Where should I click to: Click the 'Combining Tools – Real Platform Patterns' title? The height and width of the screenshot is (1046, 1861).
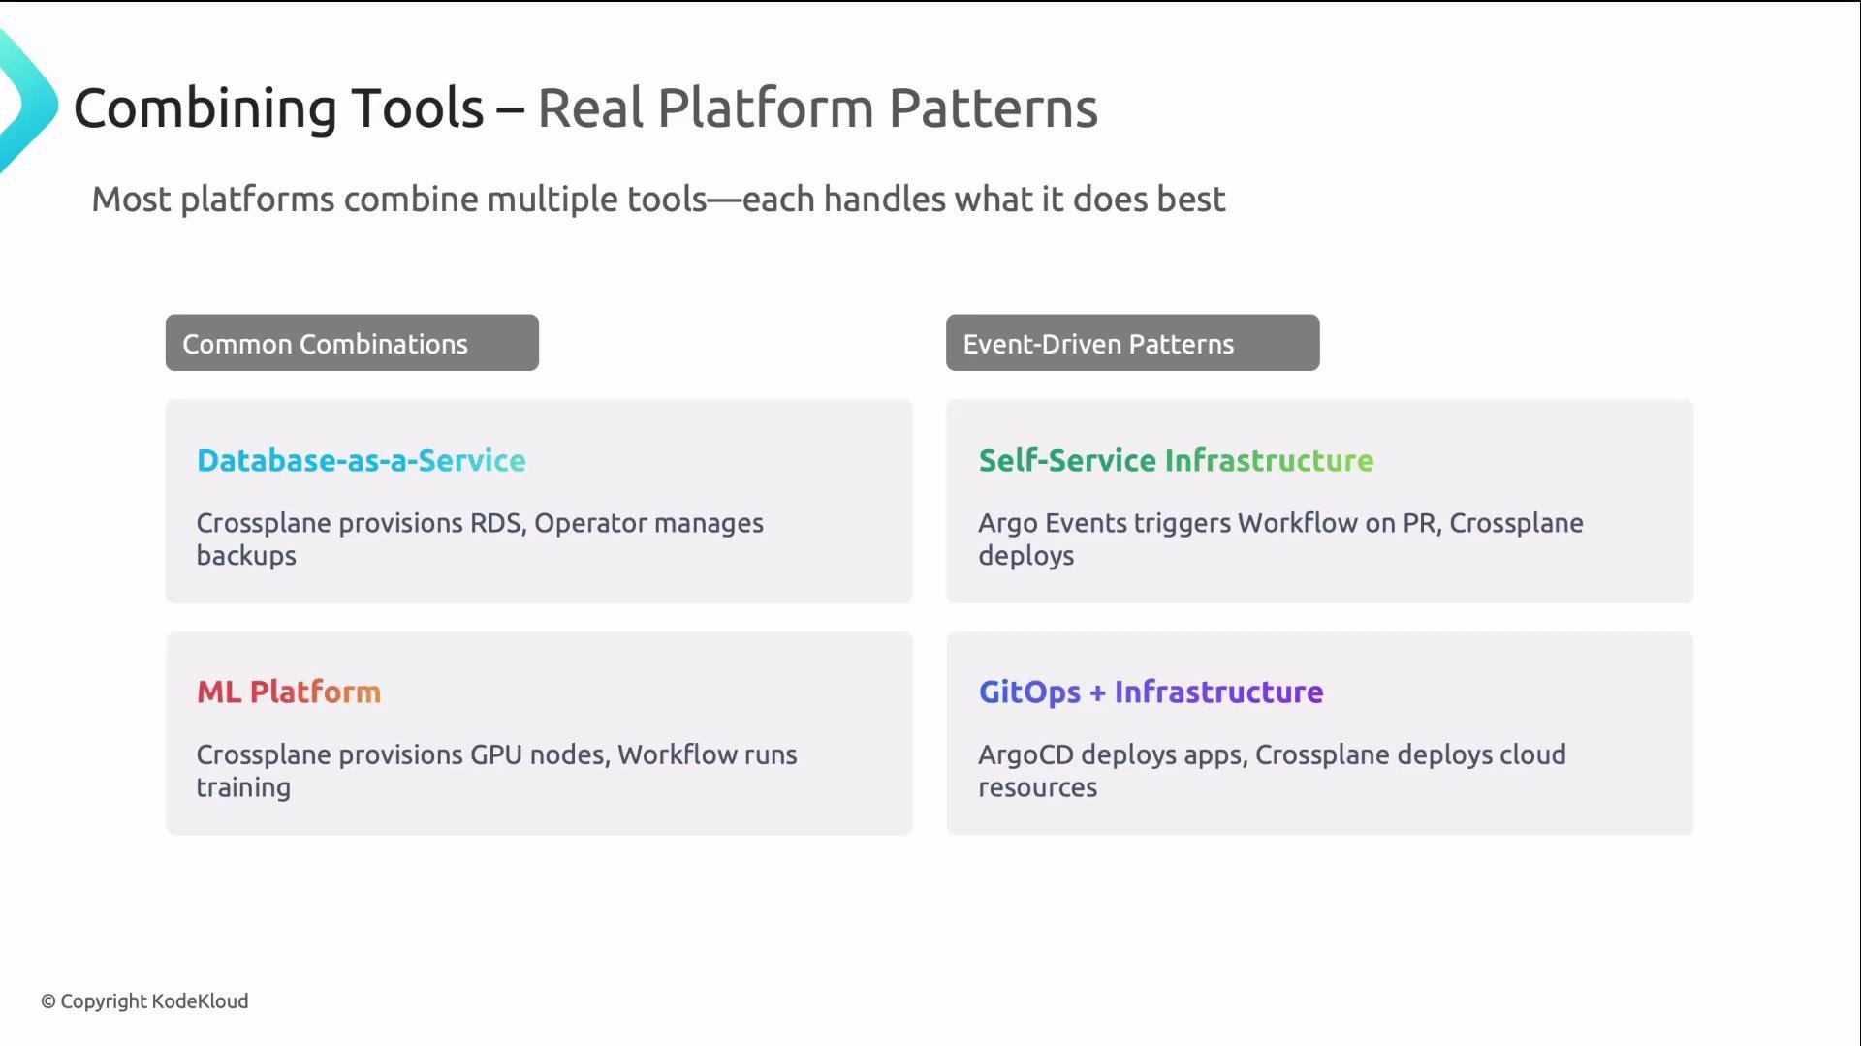585,108
